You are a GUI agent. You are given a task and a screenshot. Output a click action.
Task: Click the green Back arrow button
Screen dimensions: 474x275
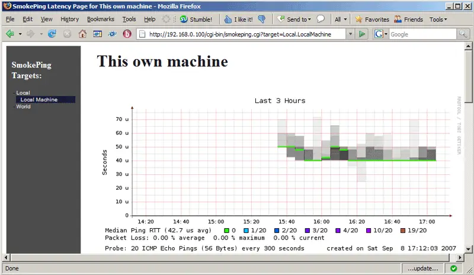click(x=10, y=34)
